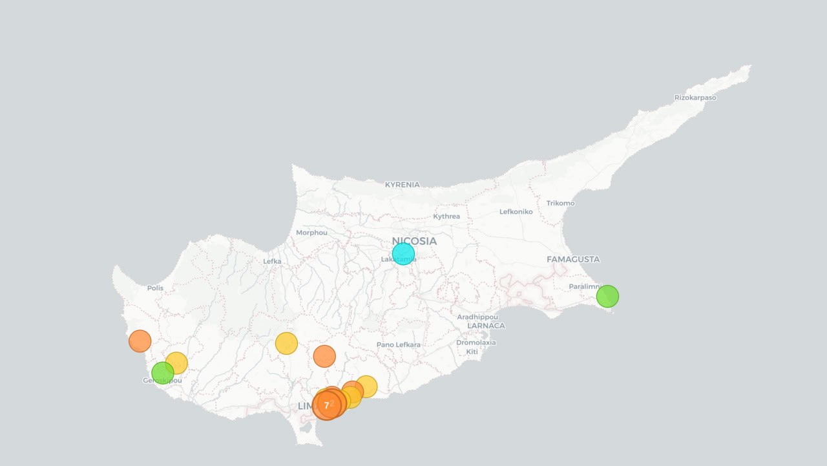Click the Lefkoniko town label
This screenshot has height=466, width=827.
coord(516,212)
